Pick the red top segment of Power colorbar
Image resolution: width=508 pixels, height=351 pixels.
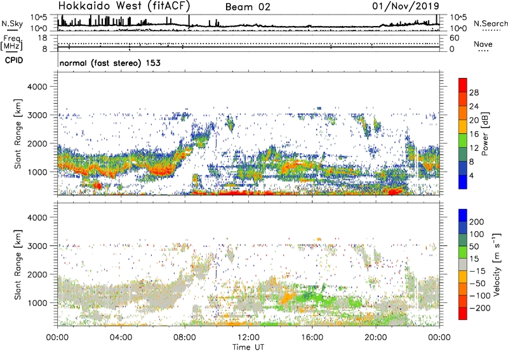(x=463, y=86)
